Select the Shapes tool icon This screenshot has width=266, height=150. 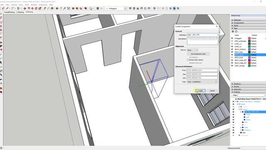tap(18, 8)
